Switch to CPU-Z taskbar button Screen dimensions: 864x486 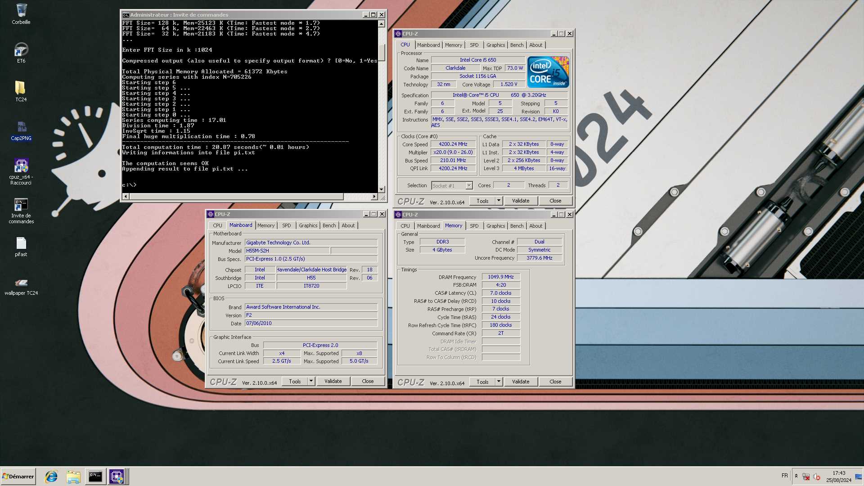click(117, 477)
